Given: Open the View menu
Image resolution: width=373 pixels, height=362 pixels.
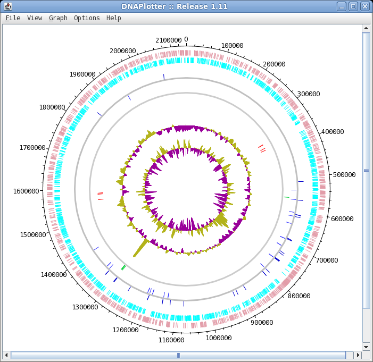Looking at the screenshot, I should [x=35, y=18].
